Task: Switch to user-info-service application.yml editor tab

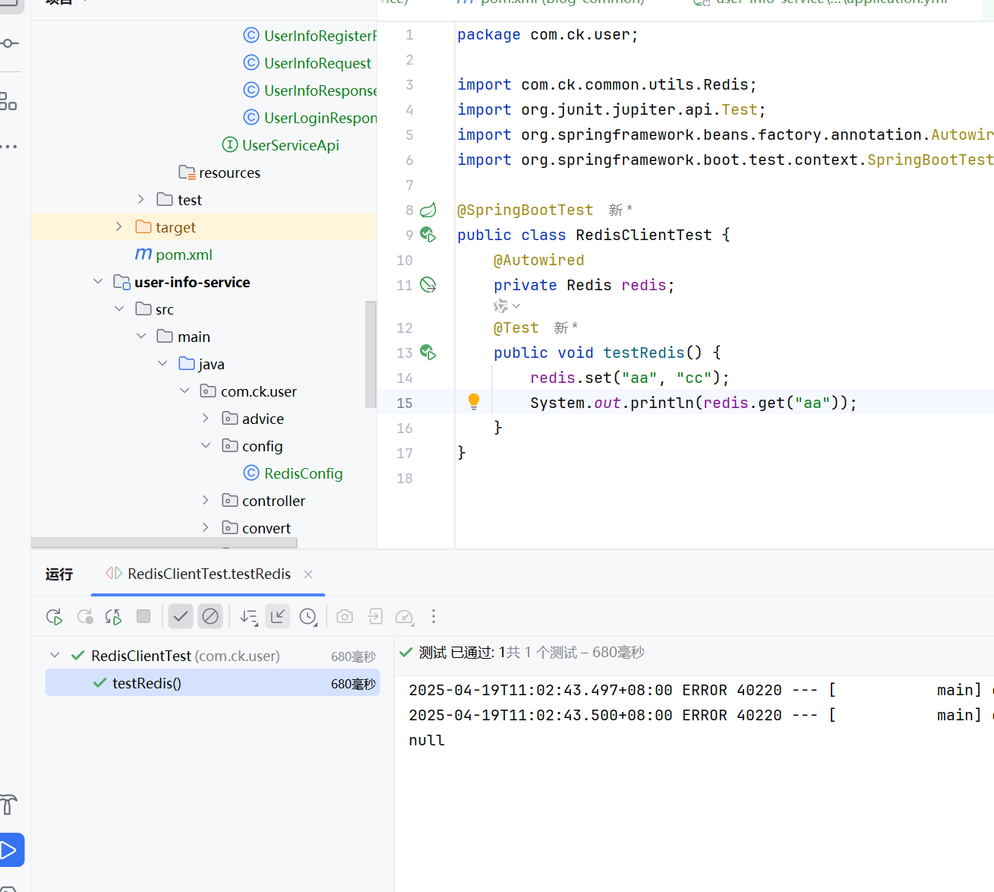Action: click(822, 2)
